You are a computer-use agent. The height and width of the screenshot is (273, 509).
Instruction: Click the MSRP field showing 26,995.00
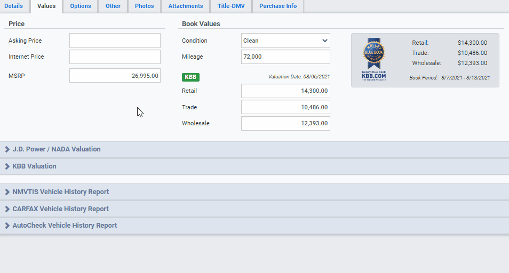click(115, 76)
